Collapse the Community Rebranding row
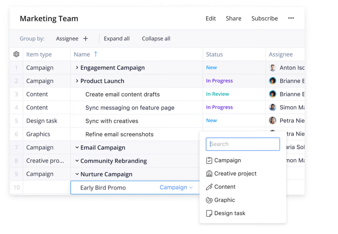The width and height of the screenshot is (338, 234). (x=77, y=161)
